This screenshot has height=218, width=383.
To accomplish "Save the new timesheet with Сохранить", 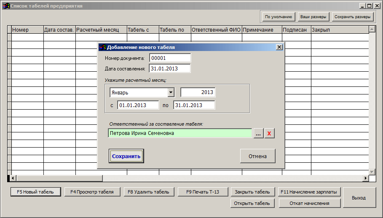I will [x=126, y=156].
